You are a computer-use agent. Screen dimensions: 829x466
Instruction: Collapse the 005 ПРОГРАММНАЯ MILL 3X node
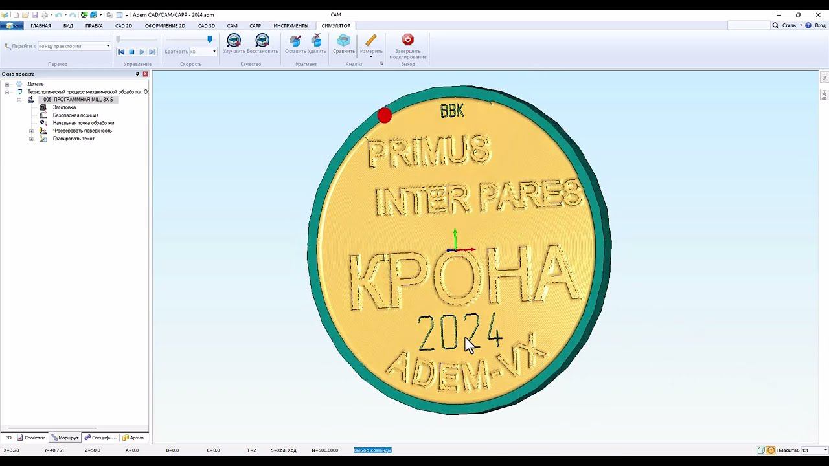[x=19, y=100]
